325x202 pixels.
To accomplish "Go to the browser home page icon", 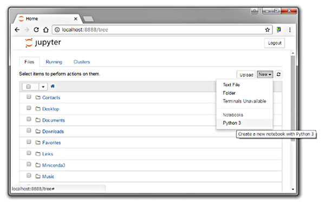I will click(x=46, y=30).
